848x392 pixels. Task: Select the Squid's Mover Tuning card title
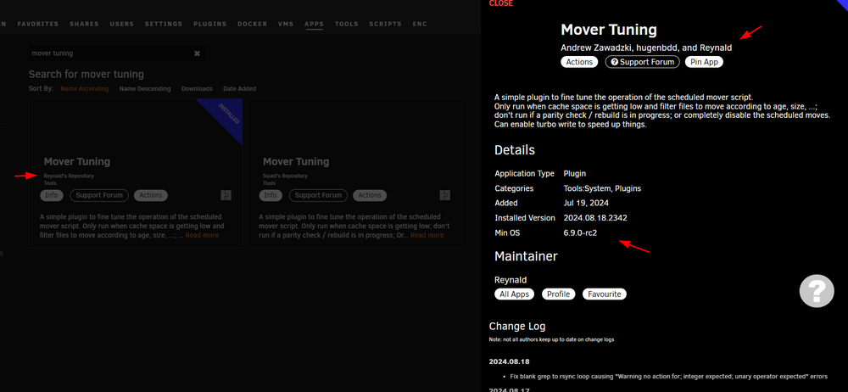pos(296,162)
